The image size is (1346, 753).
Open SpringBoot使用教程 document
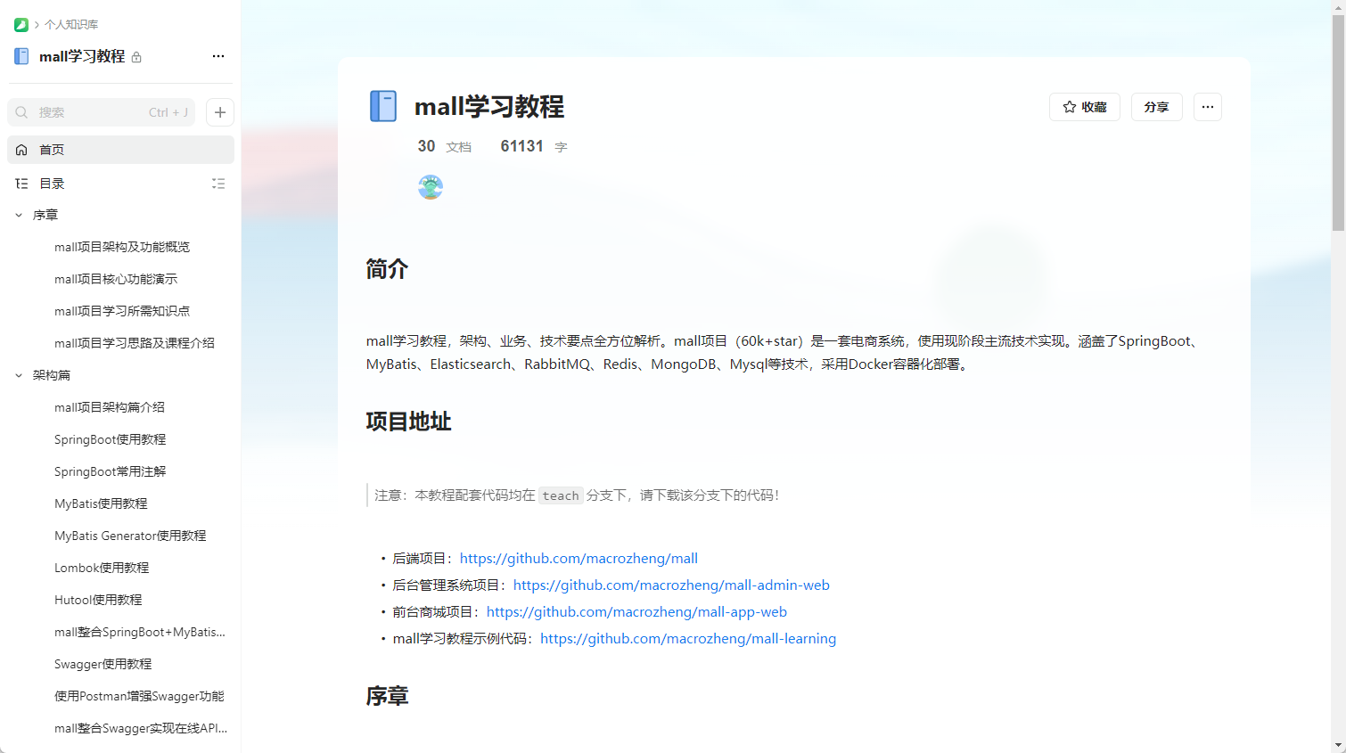(110, 439)
